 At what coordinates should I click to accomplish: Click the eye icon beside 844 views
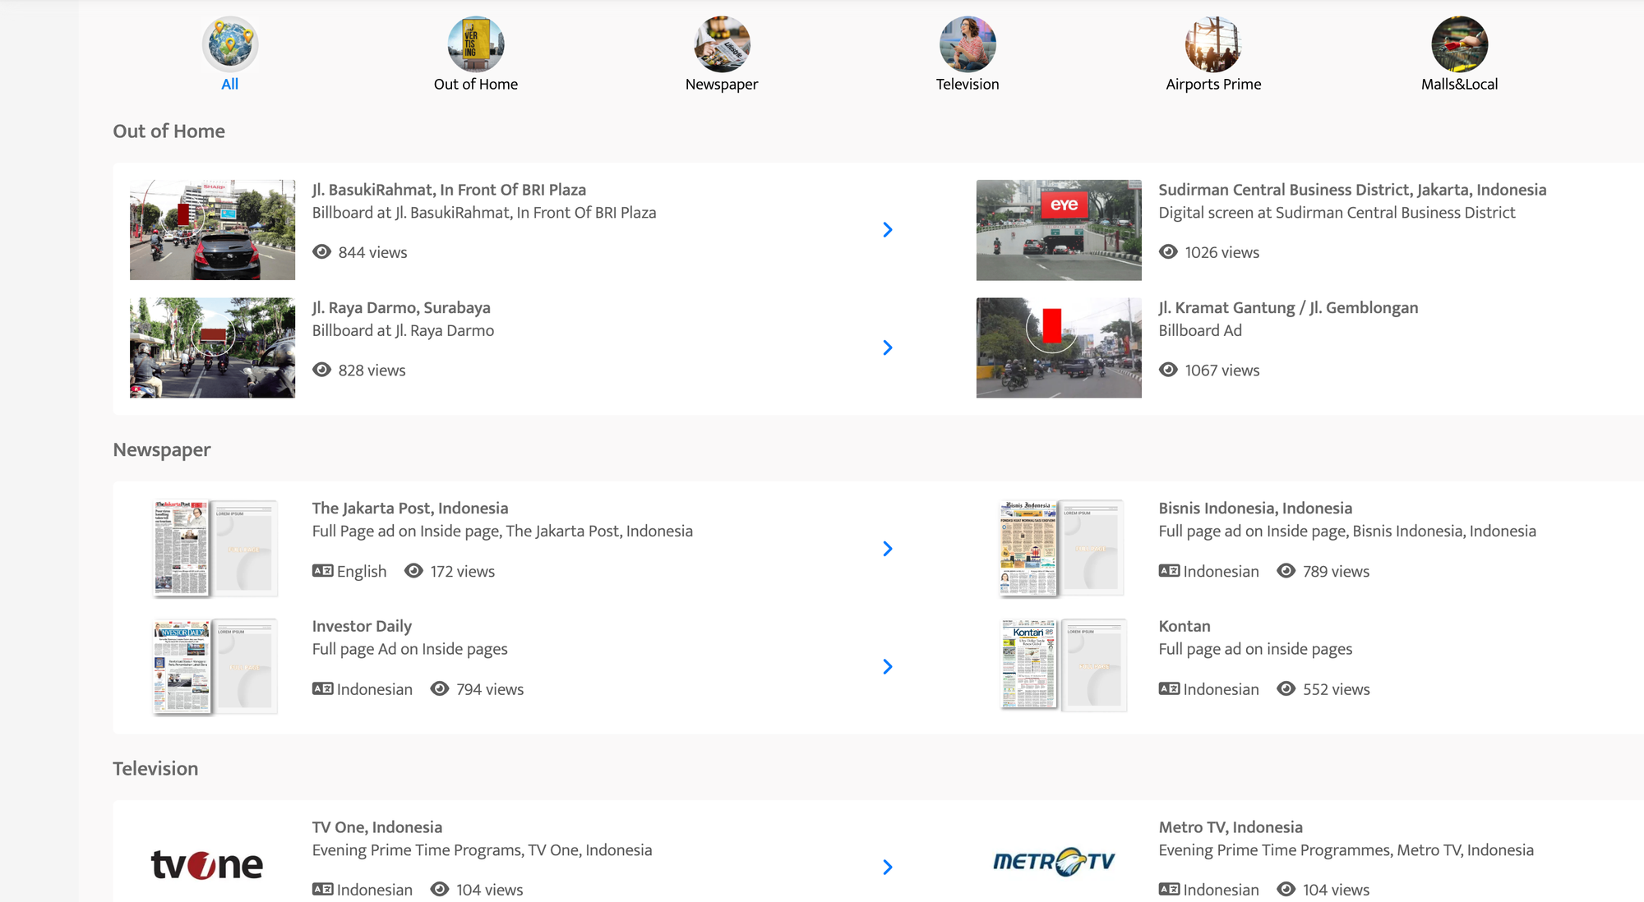322,252
